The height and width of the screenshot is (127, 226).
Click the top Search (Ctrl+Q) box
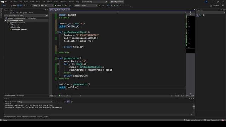(x=94, y=2)
